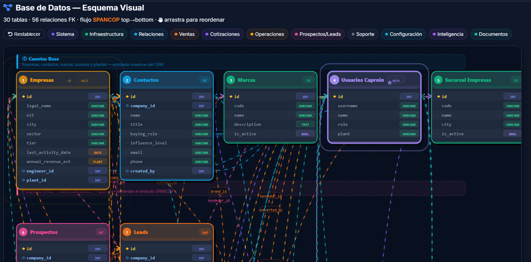
Task: Click the FLOAT type badge of annual_revenue_est
Action: tap(98, 162)
